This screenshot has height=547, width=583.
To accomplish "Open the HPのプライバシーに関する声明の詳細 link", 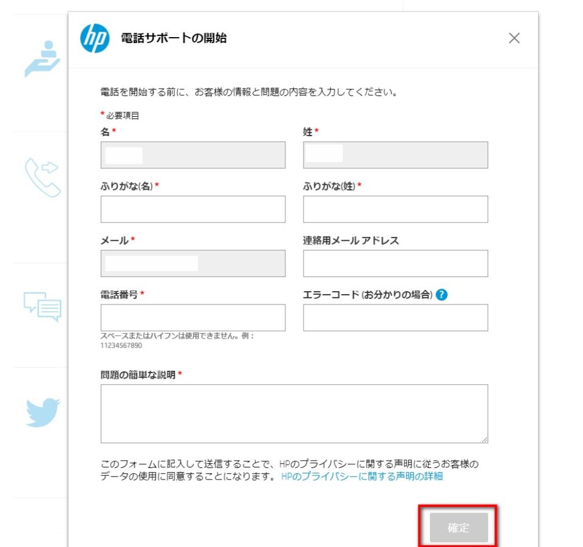I will point(362,476).
